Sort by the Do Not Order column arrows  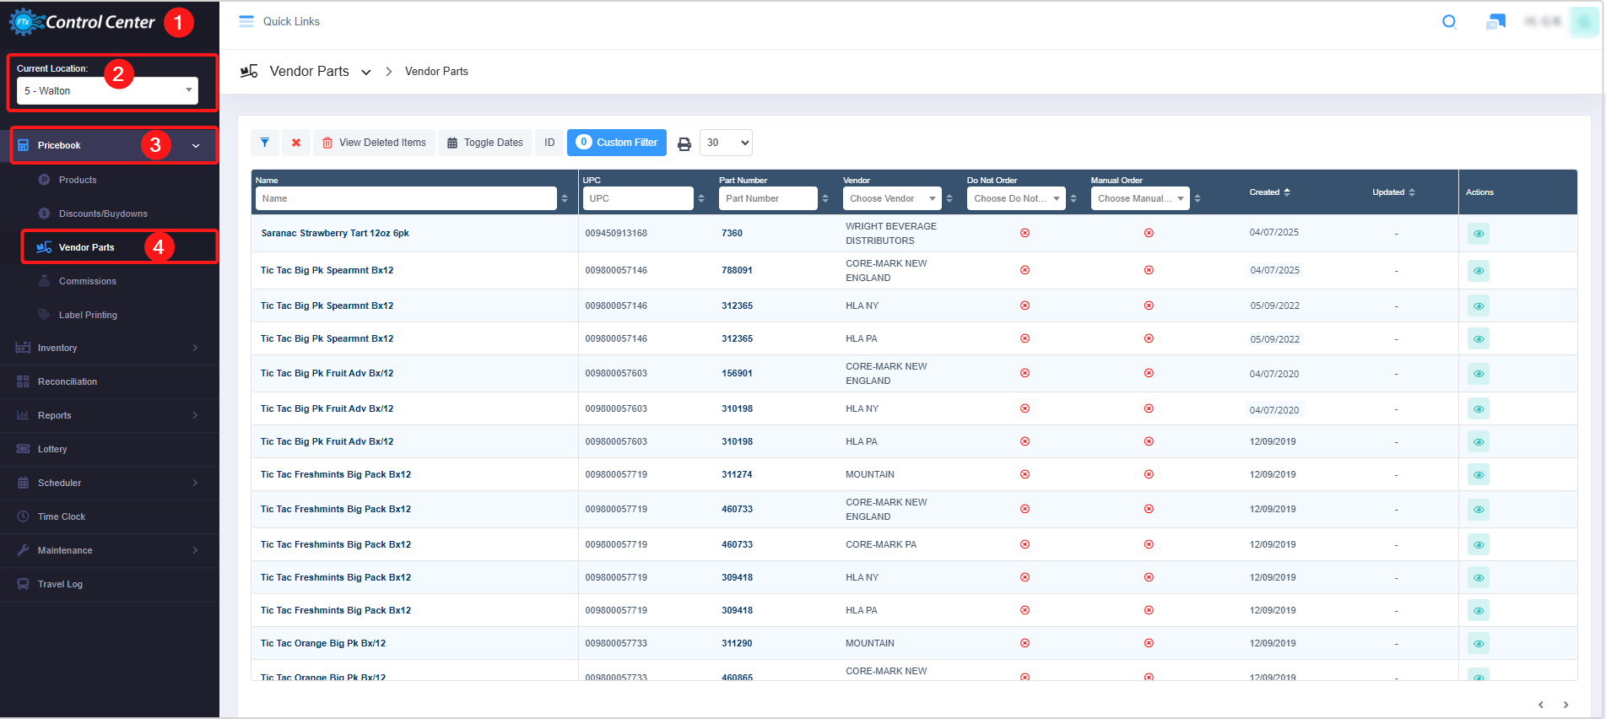1073,198
